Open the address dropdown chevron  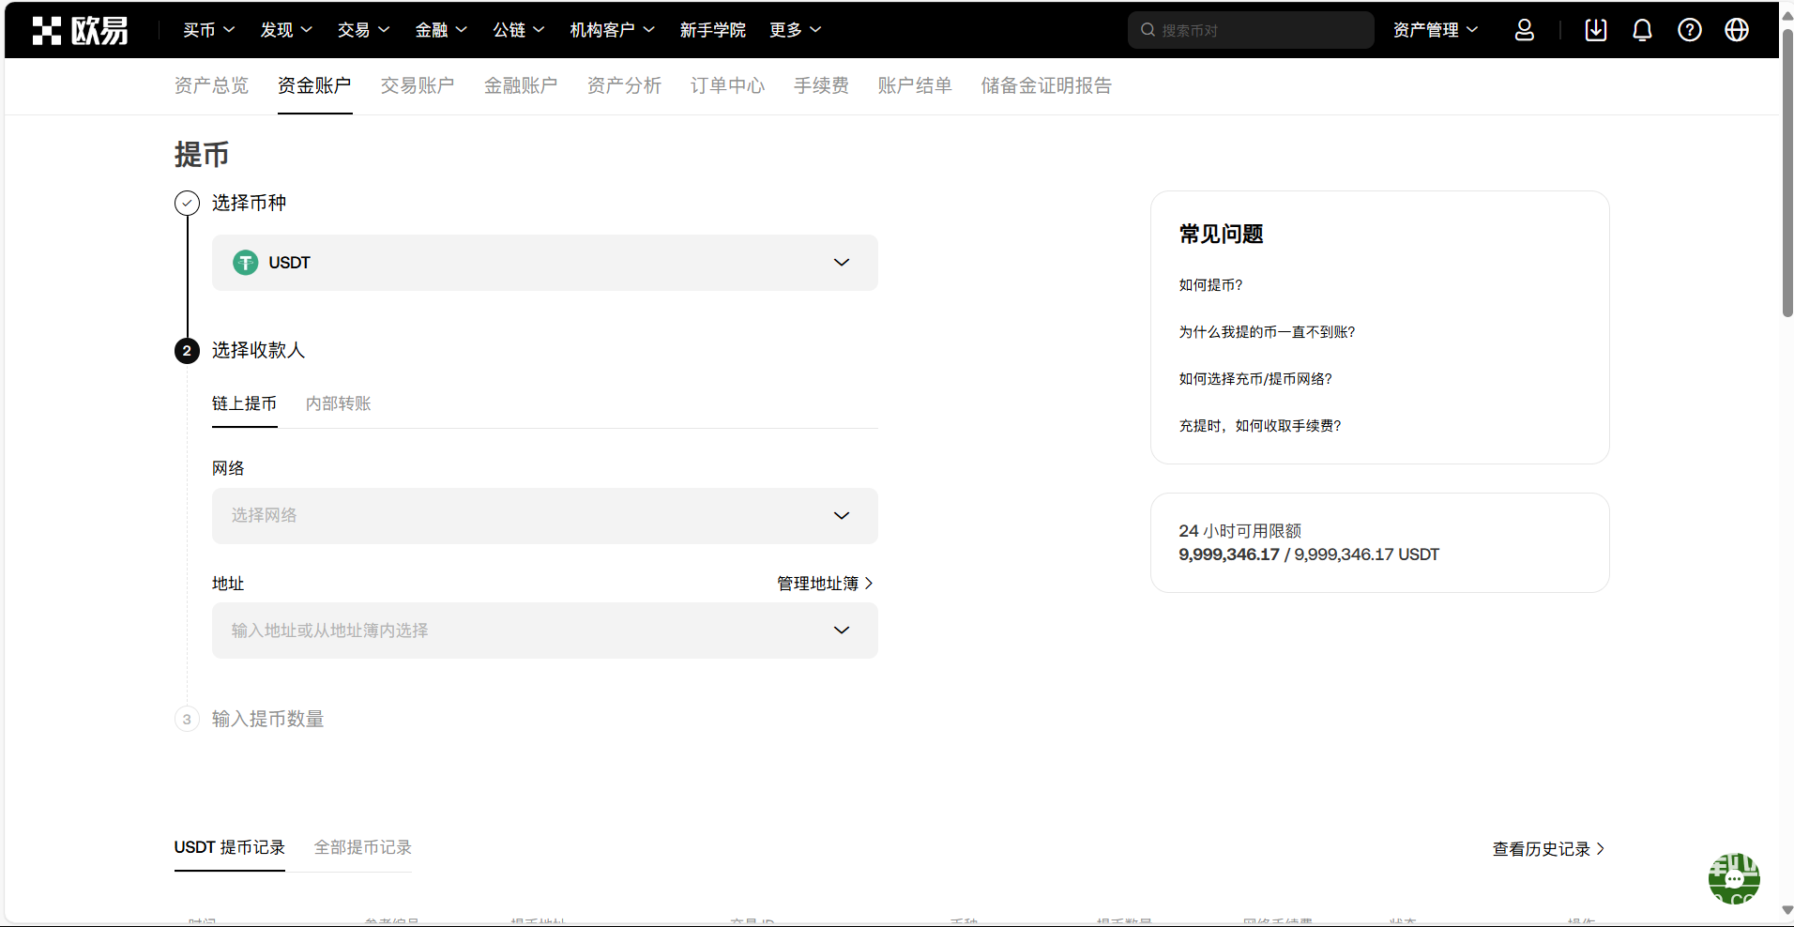click(841, 631)
